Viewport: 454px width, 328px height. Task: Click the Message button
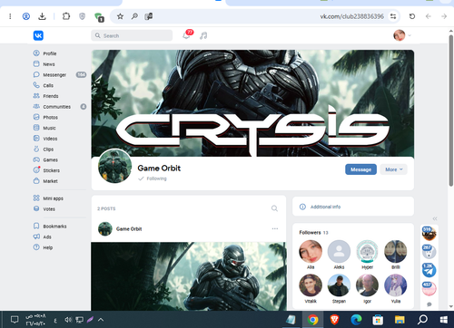(x=360, y=169)
